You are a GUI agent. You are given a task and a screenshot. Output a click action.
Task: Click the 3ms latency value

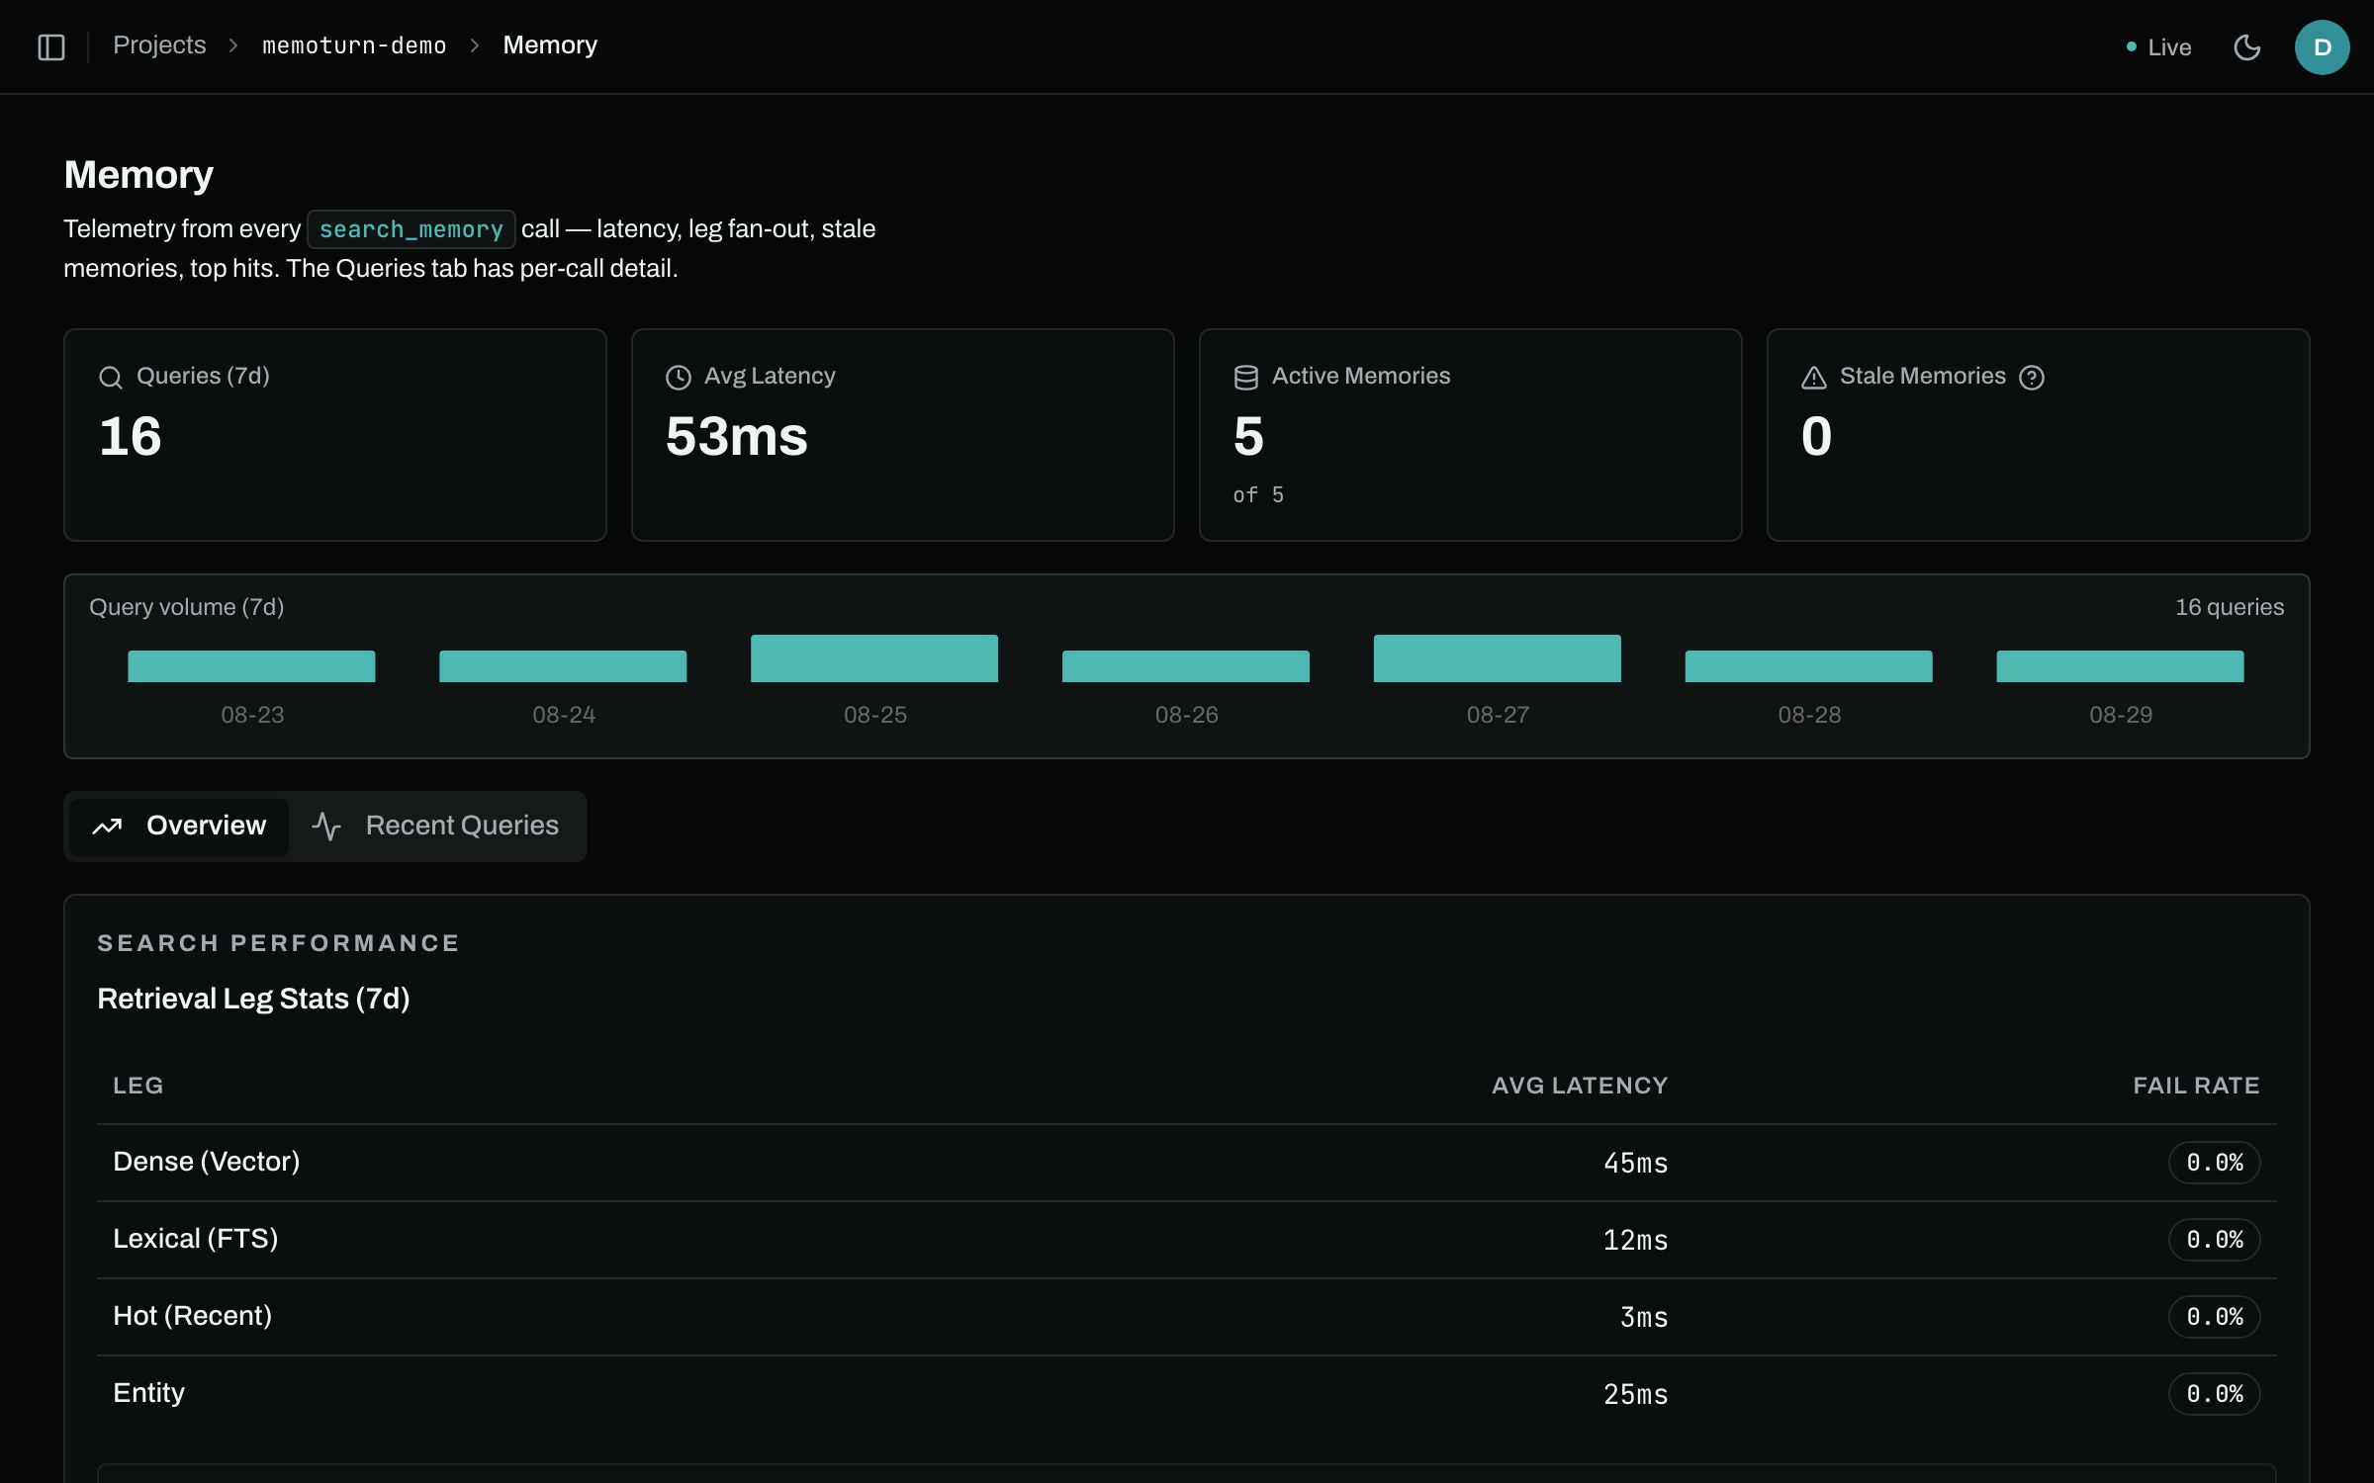[1644, 1317]
